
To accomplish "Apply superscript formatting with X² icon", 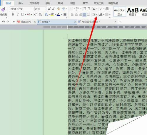I will click(35, 15).
